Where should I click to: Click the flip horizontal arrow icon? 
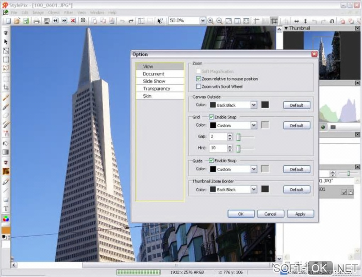pyautogui.click(x=297, y=21)
